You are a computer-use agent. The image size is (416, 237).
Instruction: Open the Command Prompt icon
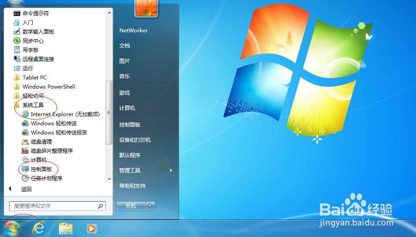coord(17,13)
